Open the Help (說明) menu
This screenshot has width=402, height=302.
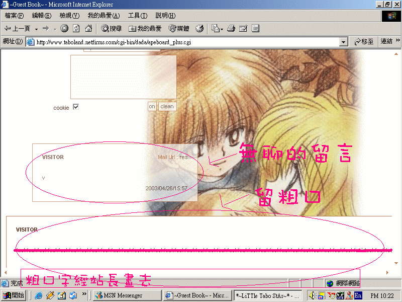point(165,16)
